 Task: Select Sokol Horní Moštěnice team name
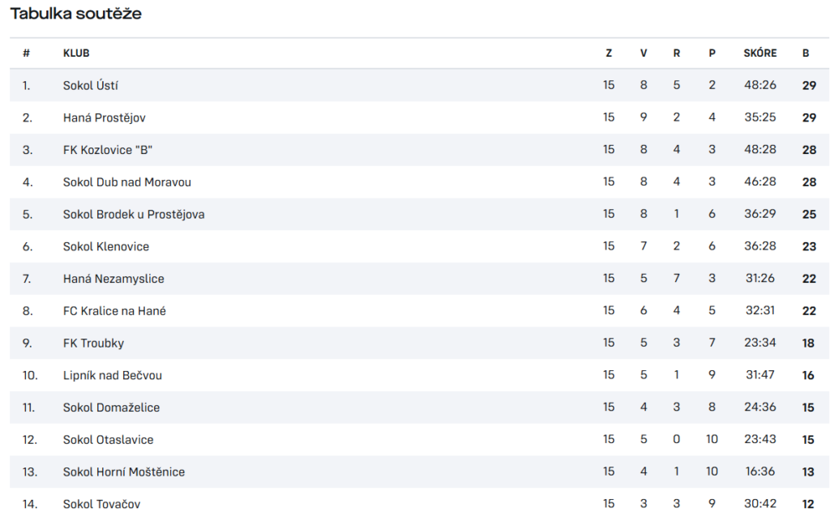click(124, 472)
